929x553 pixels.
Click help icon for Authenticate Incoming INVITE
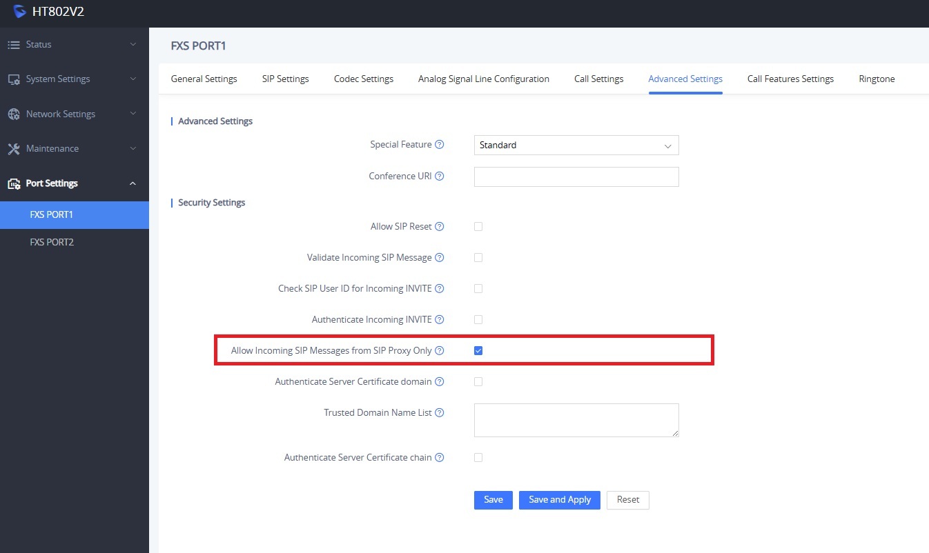pos(440,320)
